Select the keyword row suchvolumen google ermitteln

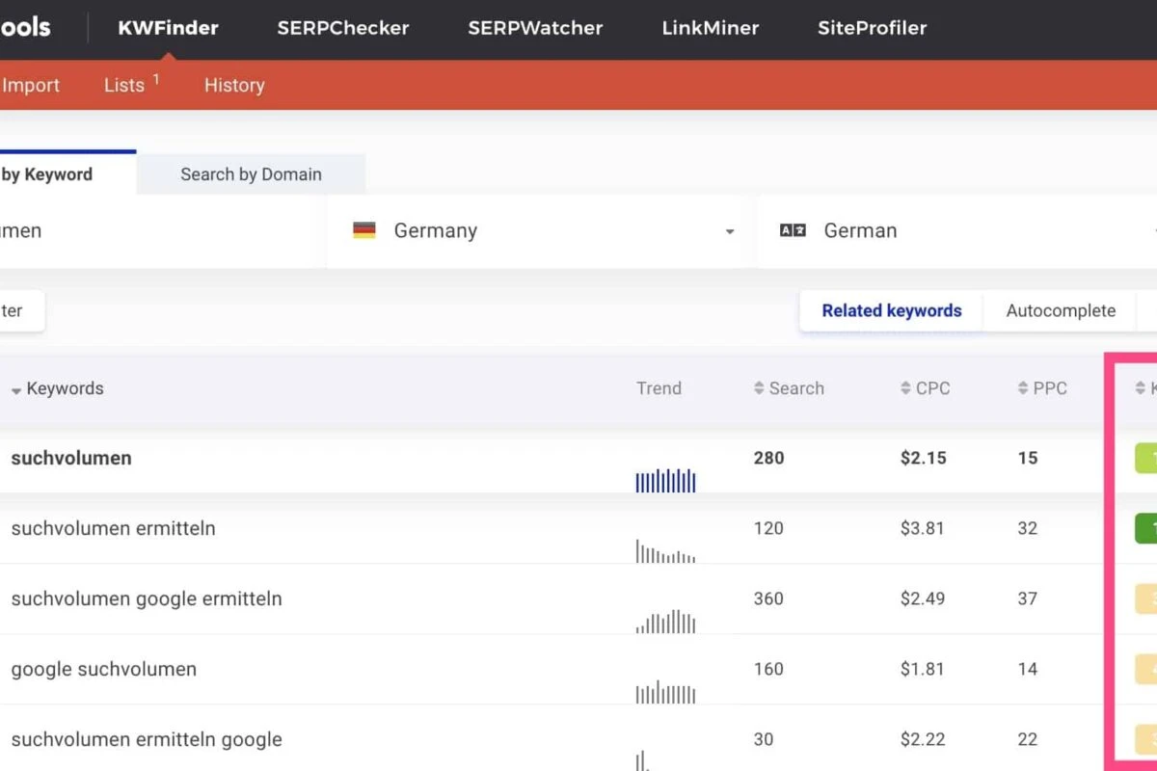tap(145, 598)
